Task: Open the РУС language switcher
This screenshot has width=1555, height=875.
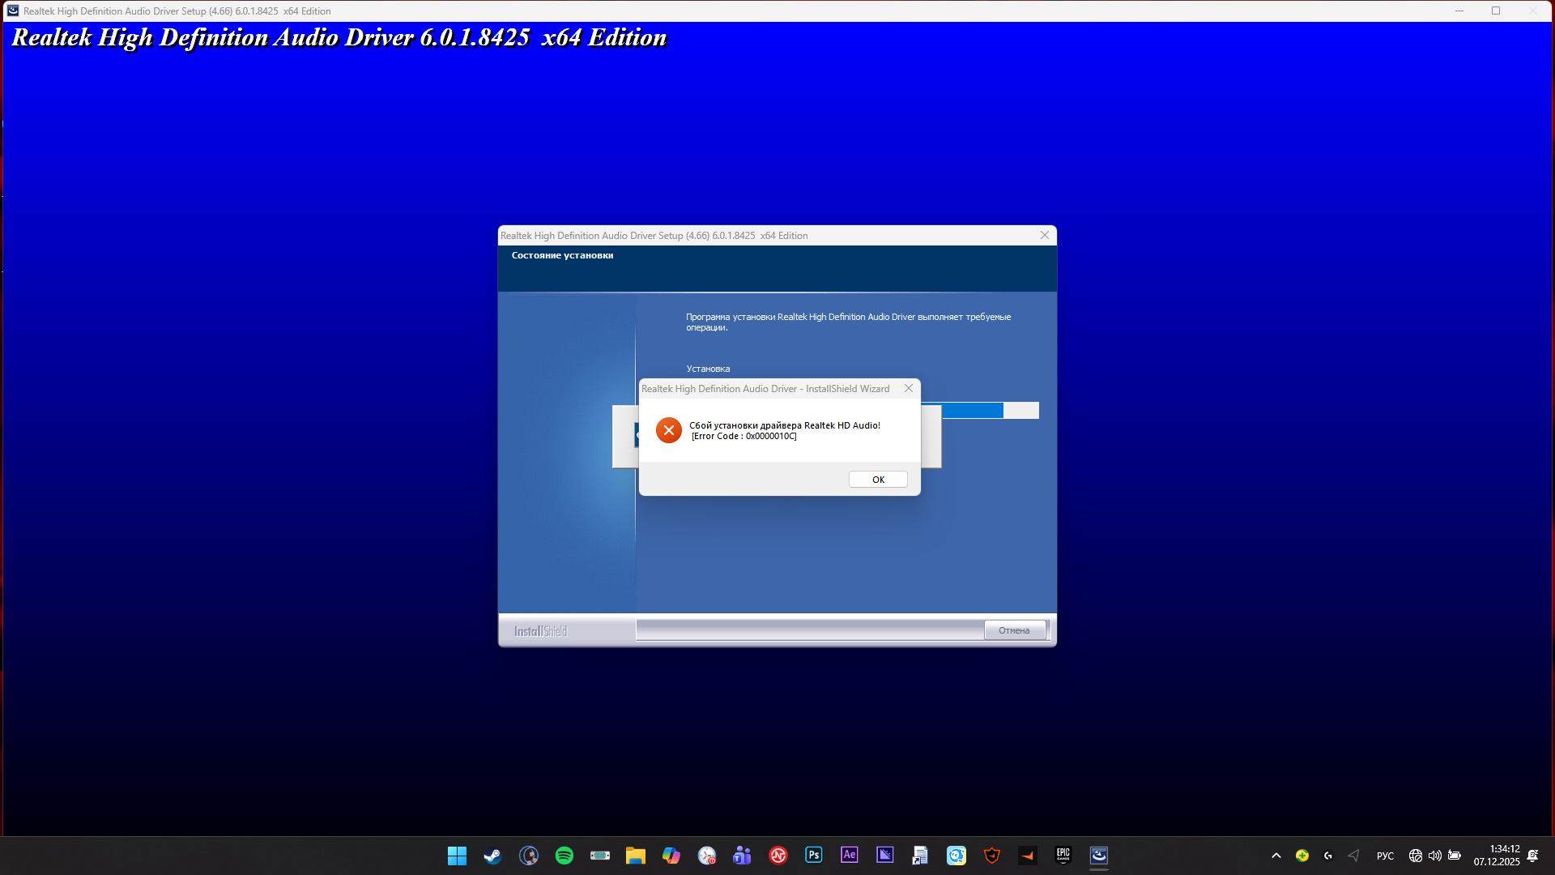Action: click(x=1386, y=856)
